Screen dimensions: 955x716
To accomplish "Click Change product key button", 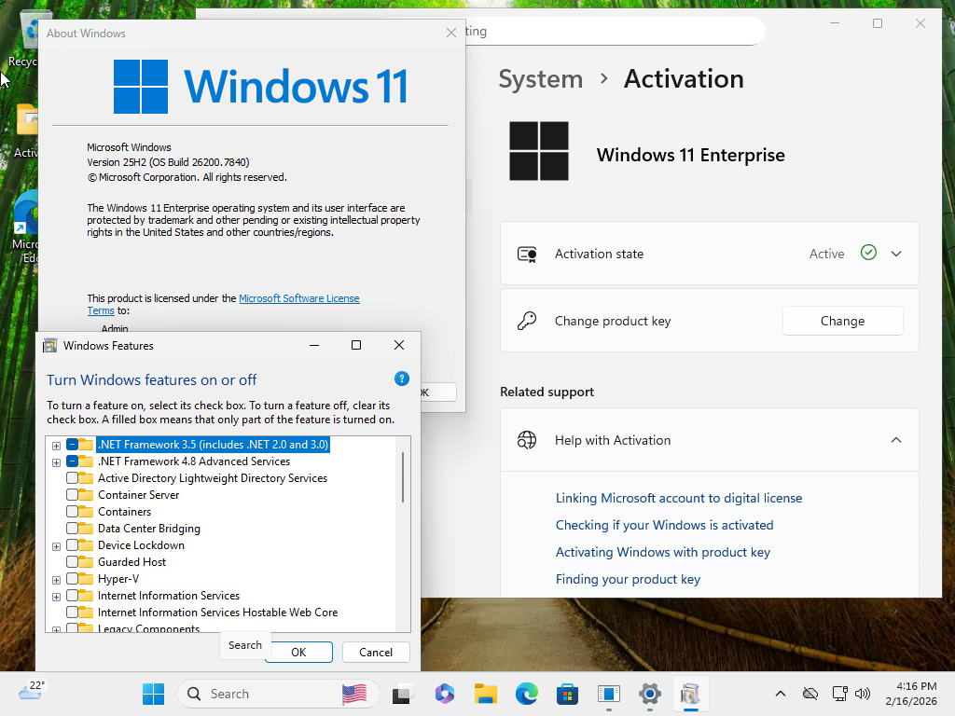I will [842, 321].
